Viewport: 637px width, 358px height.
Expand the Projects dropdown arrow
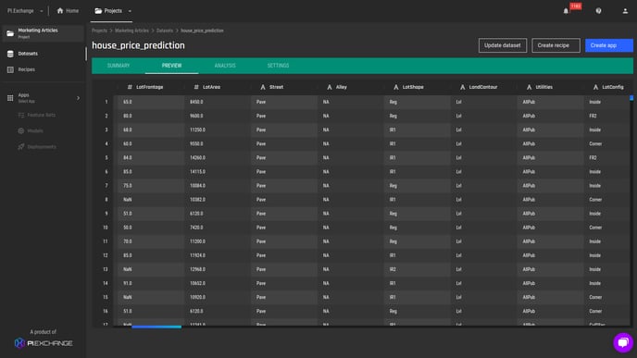130,11
